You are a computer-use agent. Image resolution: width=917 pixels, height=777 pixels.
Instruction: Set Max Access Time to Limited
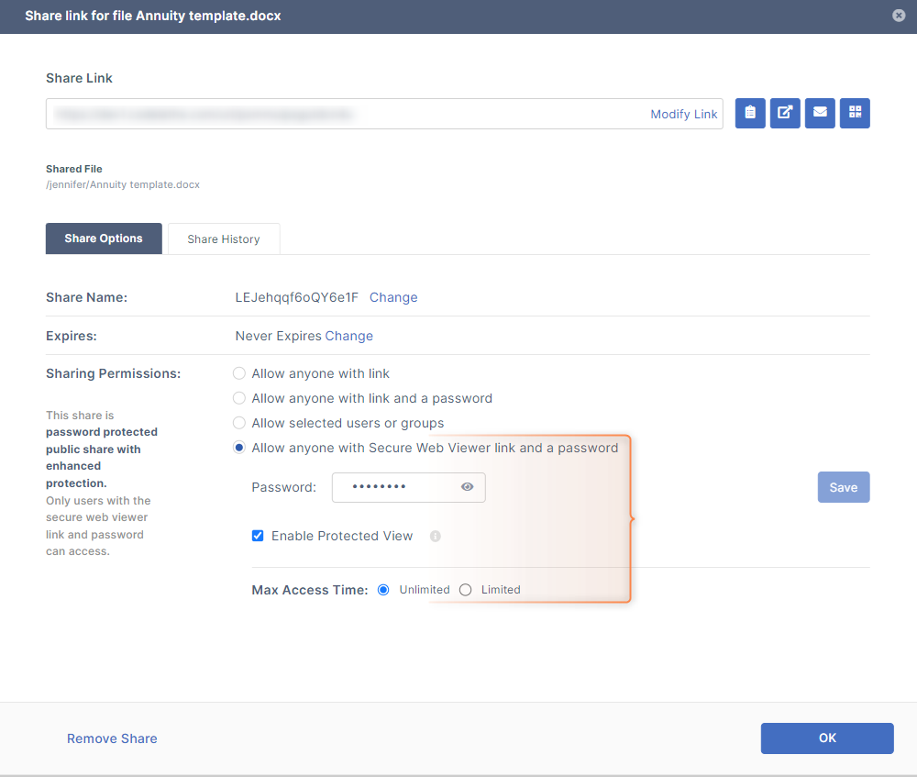click(466, 590)
